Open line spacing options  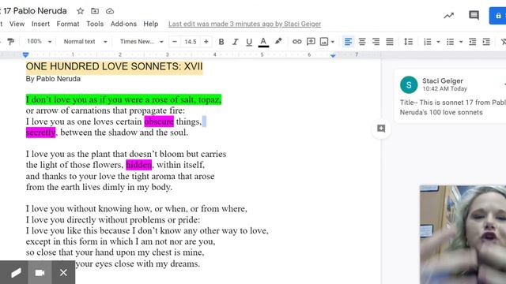click(408, 42)
